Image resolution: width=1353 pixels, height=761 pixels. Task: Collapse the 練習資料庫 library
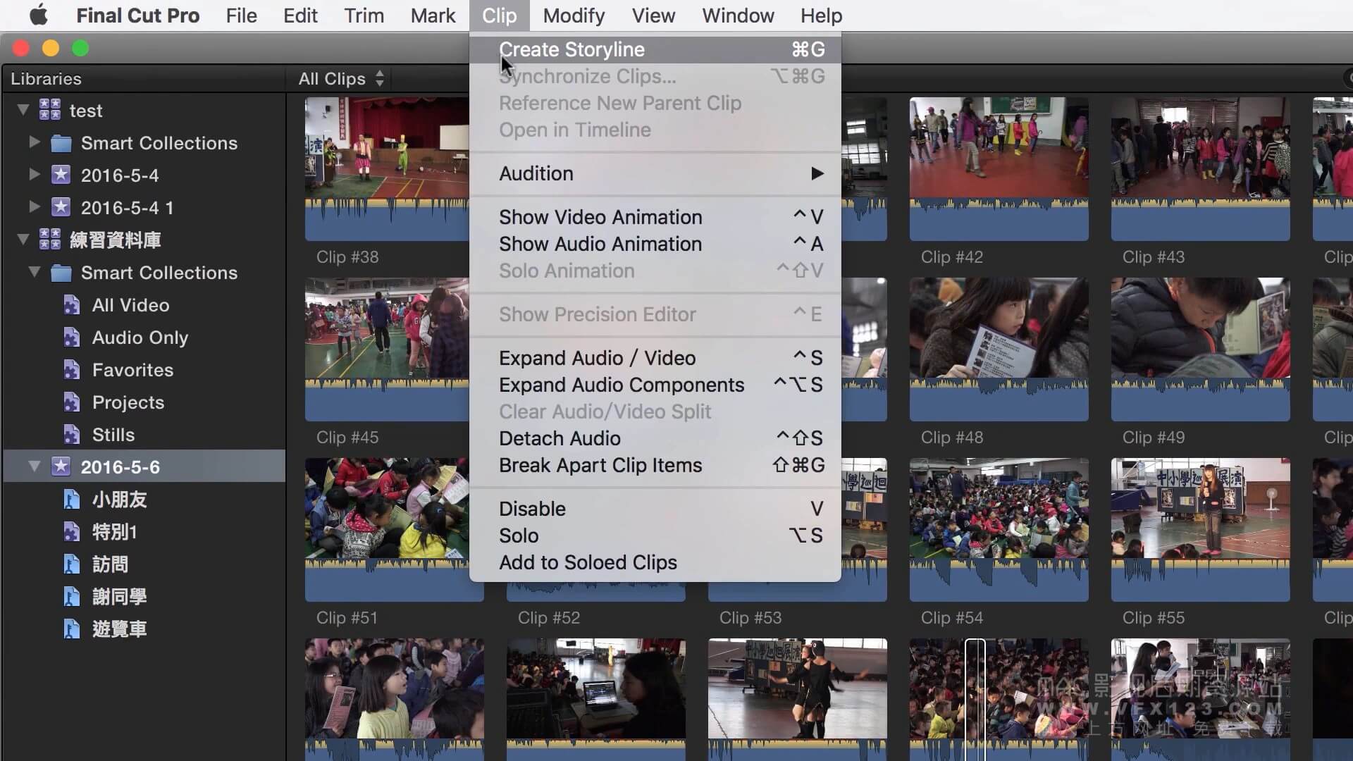click(23, 240)
